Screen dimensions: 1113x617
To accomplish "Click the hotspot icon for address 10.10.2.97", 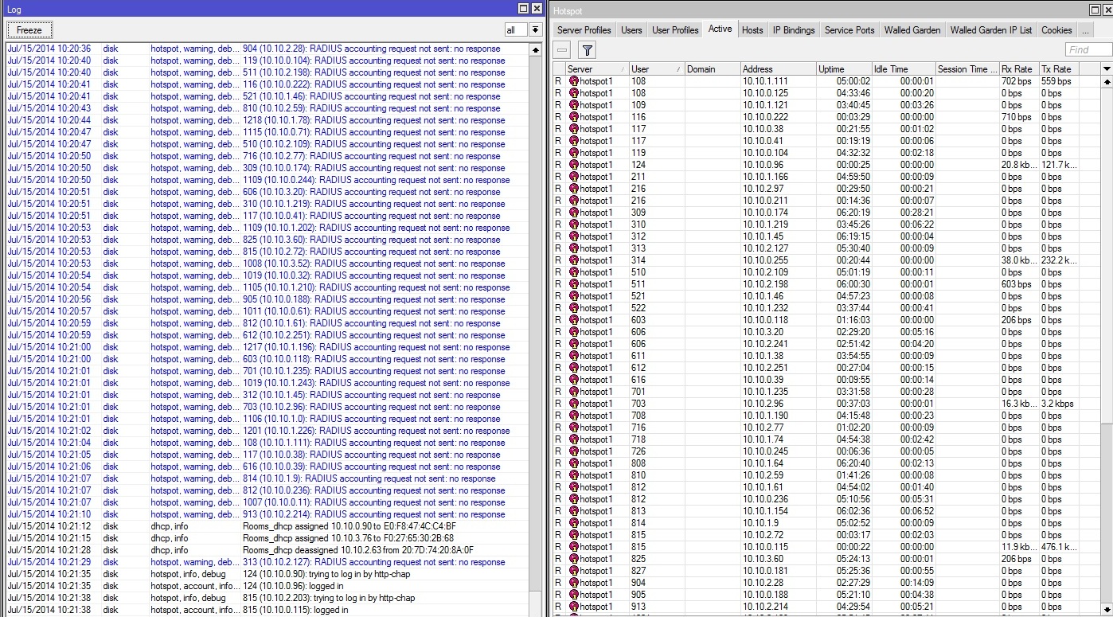I will [574, 189].
